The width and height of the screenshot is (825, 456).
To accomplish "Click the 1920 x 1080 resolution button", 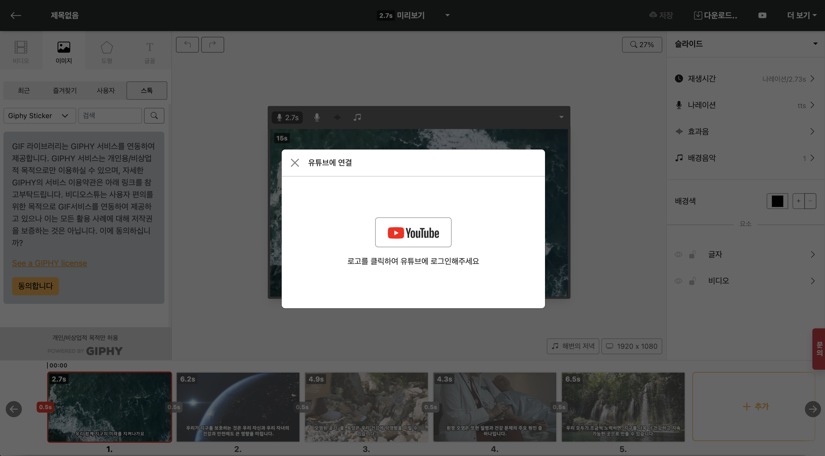I will click(632, 346).
